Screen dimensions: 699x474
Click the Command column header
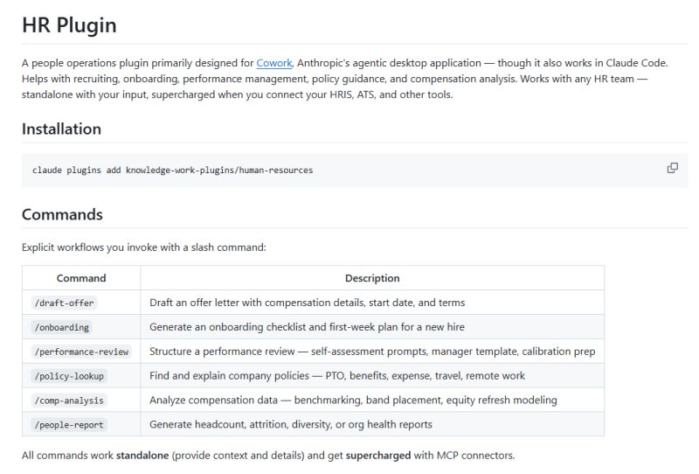(81, 278)
